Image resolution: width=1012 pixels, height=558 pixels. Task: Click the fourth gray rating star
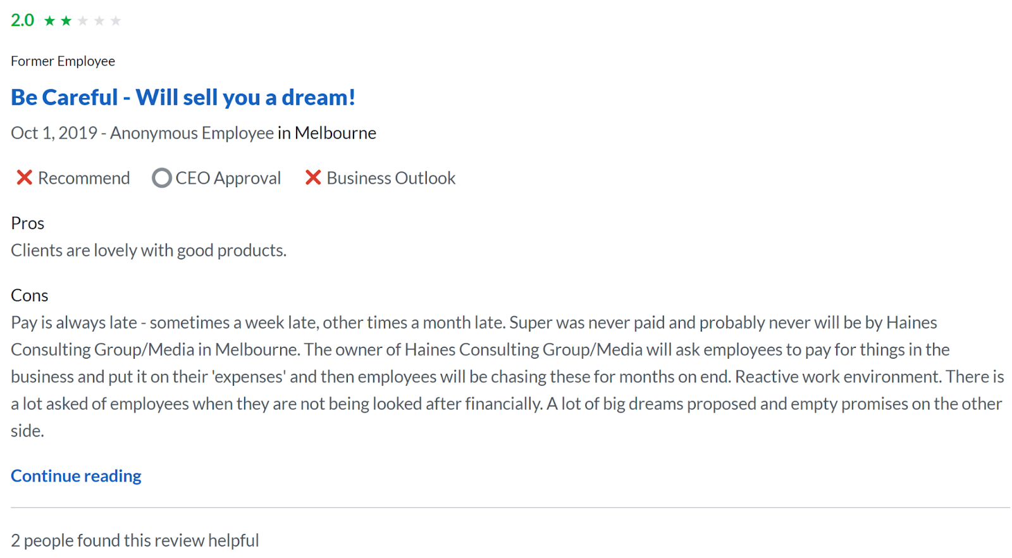coord(99,21)
